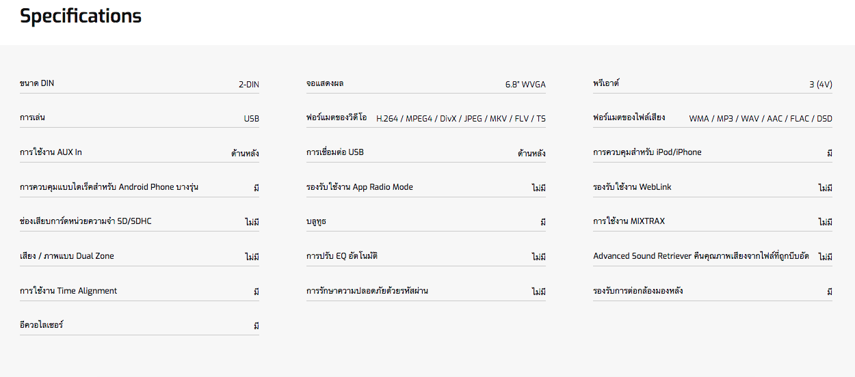
Task: Click the Dual Zone row label
Action: pyautogui.click(x=67, y=256)
